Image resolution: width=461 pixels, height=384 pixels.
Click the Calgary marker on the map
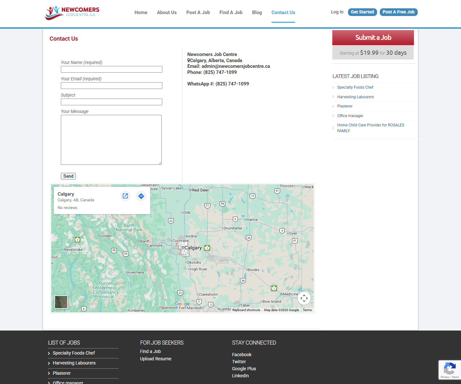coord(183,248)
